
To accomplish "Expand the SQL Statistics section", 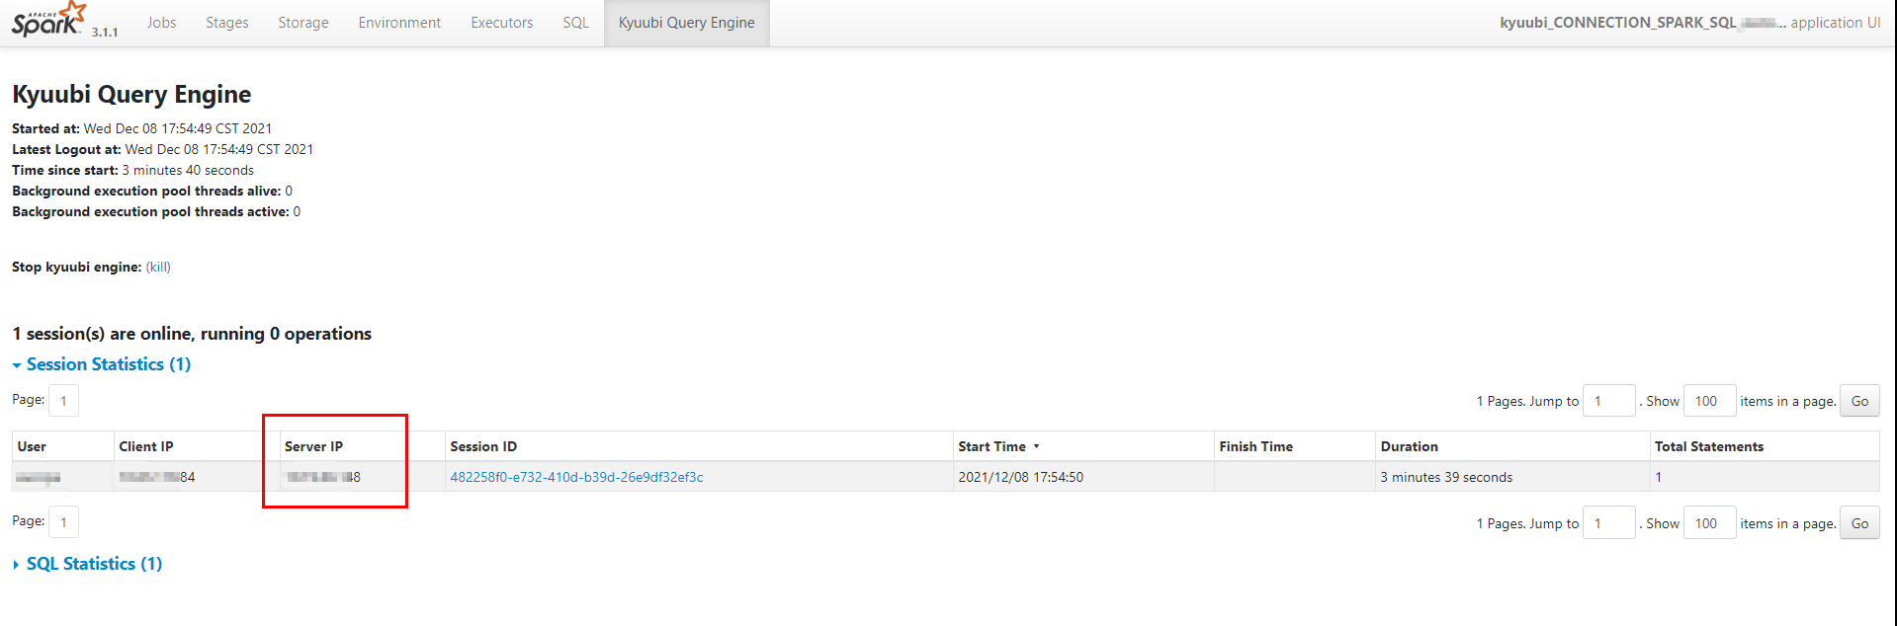I will (87, 564).
